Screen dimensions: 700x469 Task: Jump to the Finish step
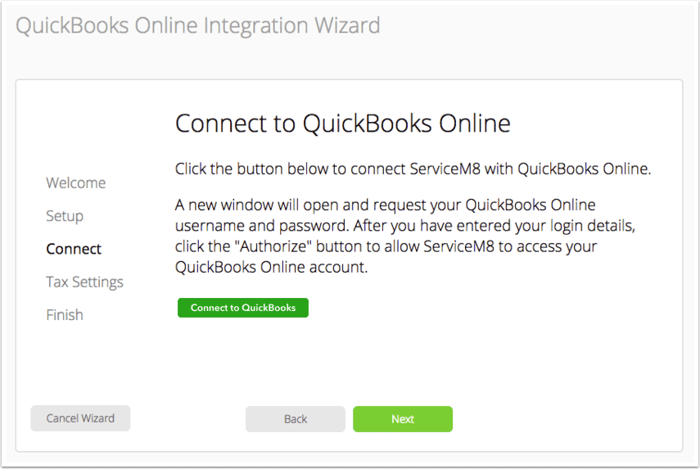pyautogui.click(x=65, y=315)
